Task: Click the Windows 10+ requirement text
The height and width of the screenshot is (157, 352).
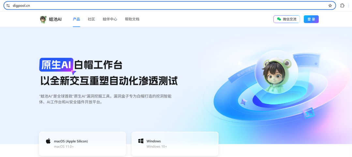Action: tap(157, 147)
